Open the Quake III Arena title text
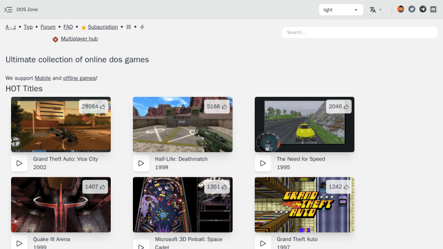 click(51, 239)
